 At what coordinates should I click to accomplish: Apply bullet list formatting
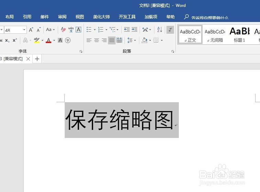89,30
